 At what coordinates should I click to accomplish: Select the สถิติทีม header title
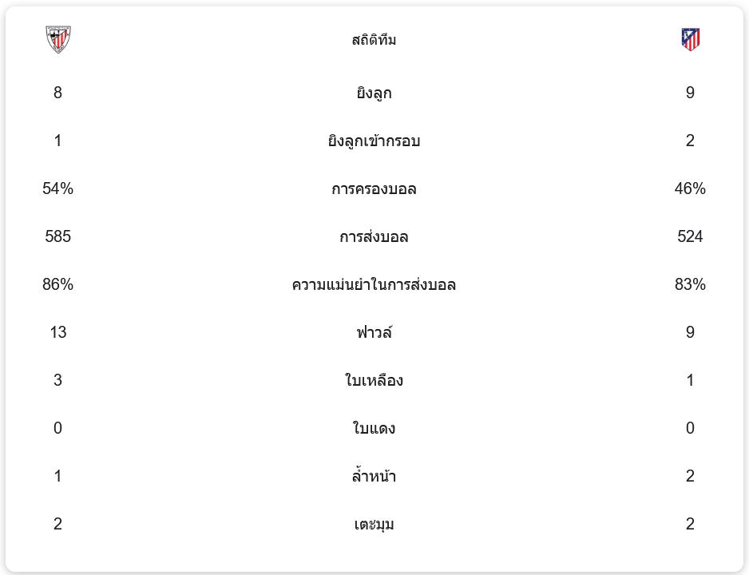tap(374, 40)
